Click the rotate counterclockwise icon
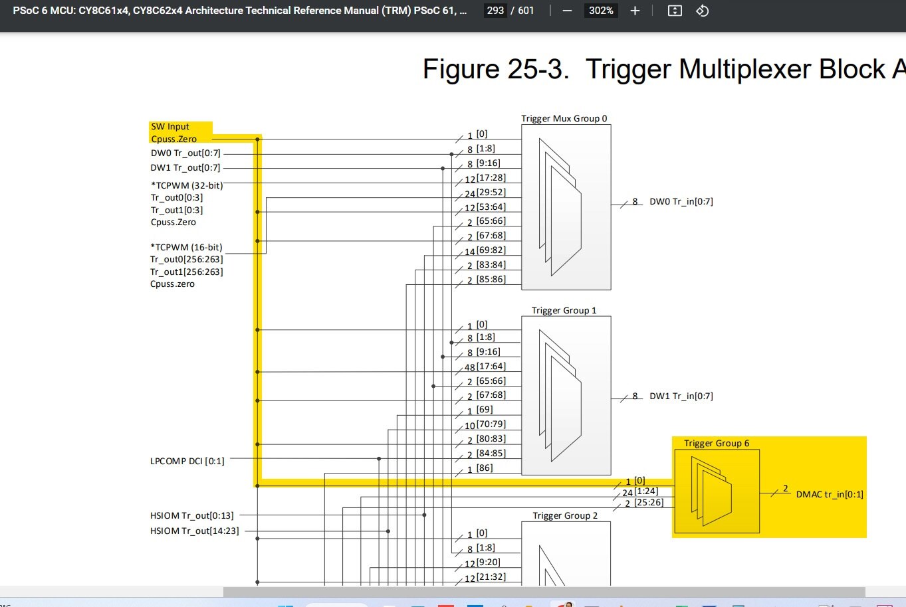Screen dimensions: 906x607 [703, 11]
